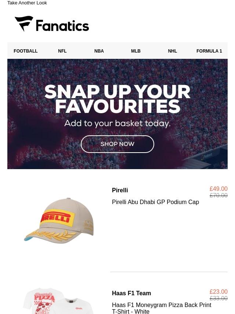Visit the FORMULA 1 section

209,51
